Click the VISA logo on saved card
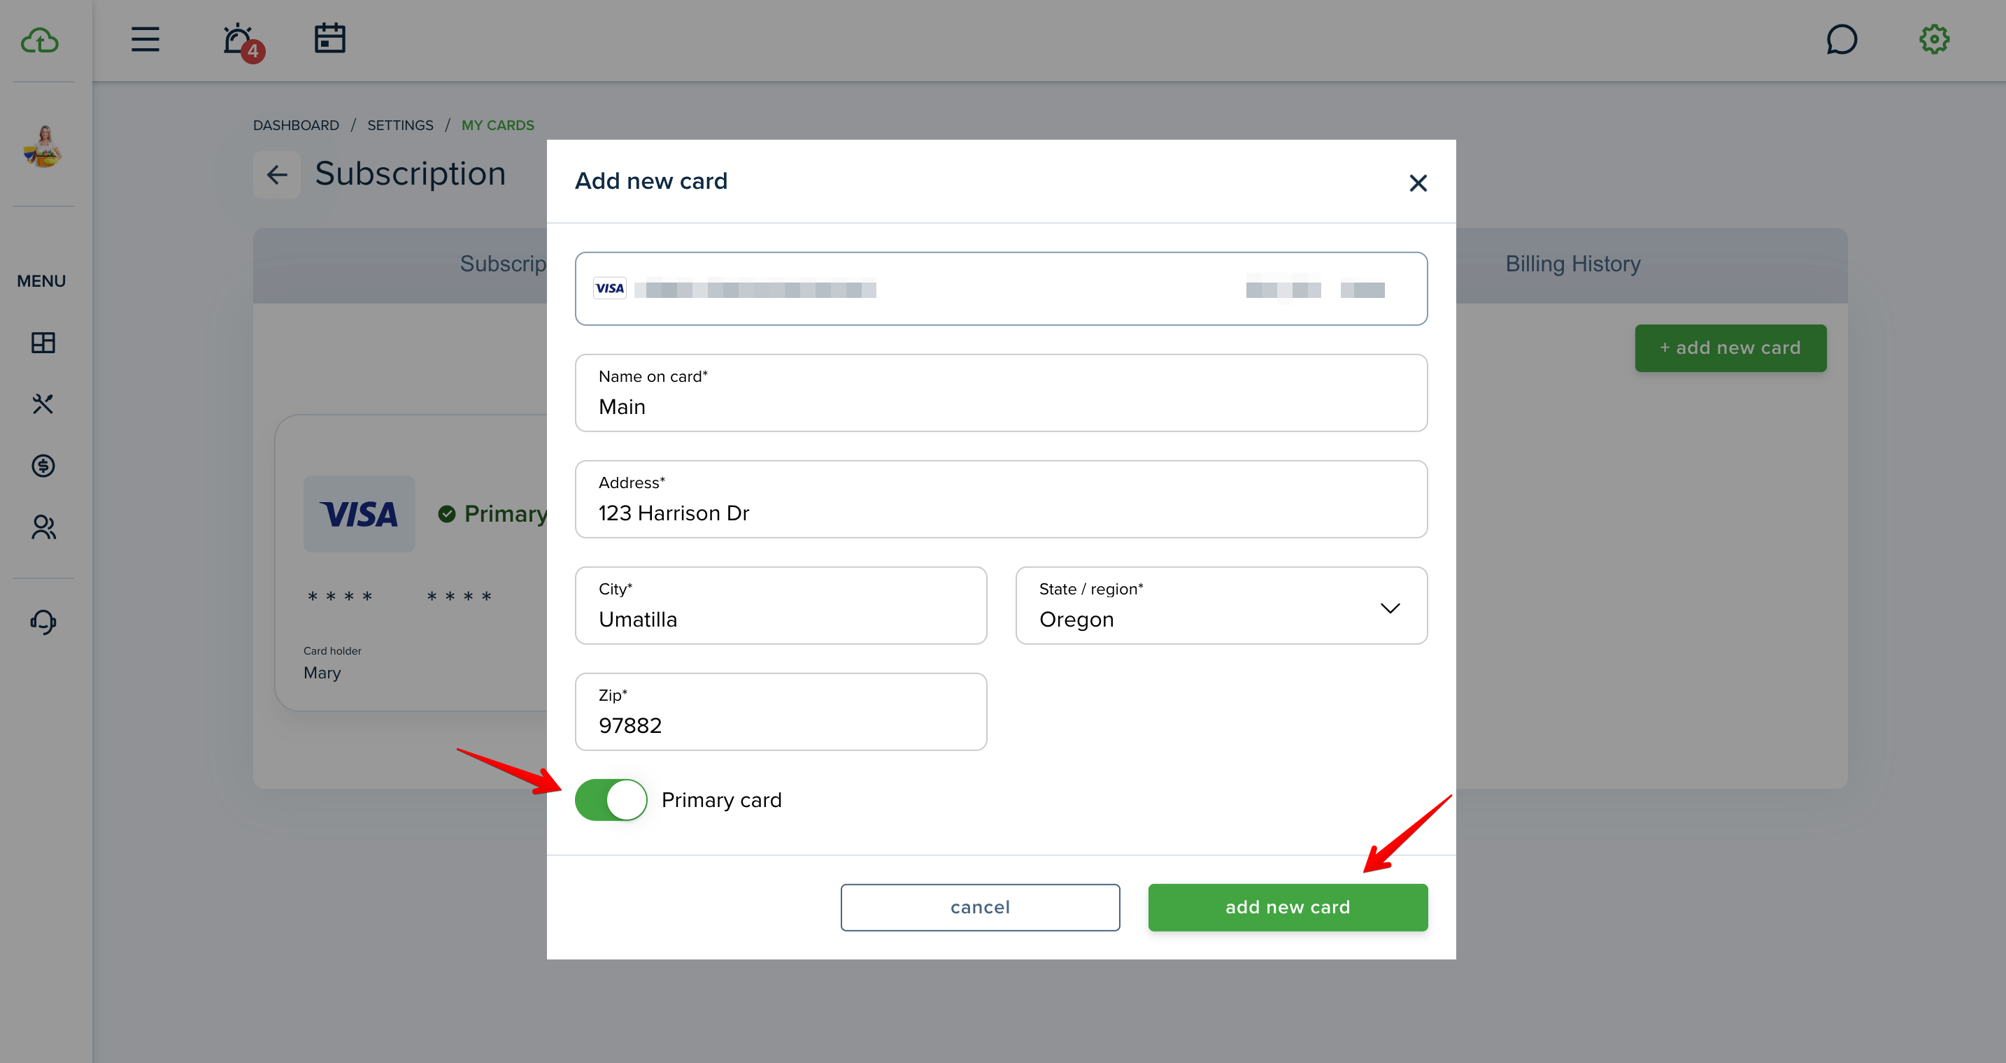 (359, 514)
